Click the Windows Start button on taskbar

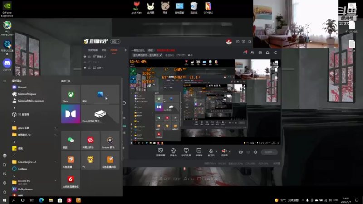point(5,200)
